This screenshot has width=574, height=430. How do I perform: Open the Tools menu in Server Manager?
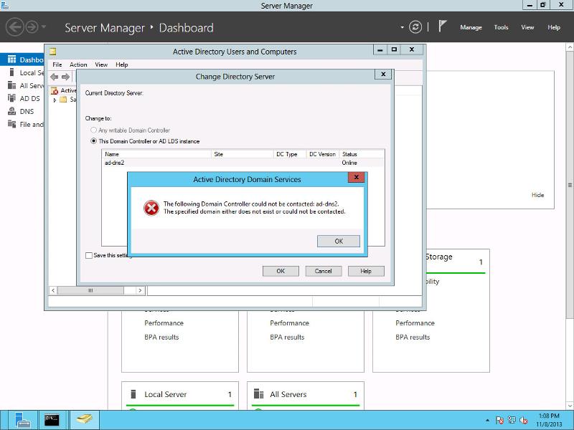point(501,27)
